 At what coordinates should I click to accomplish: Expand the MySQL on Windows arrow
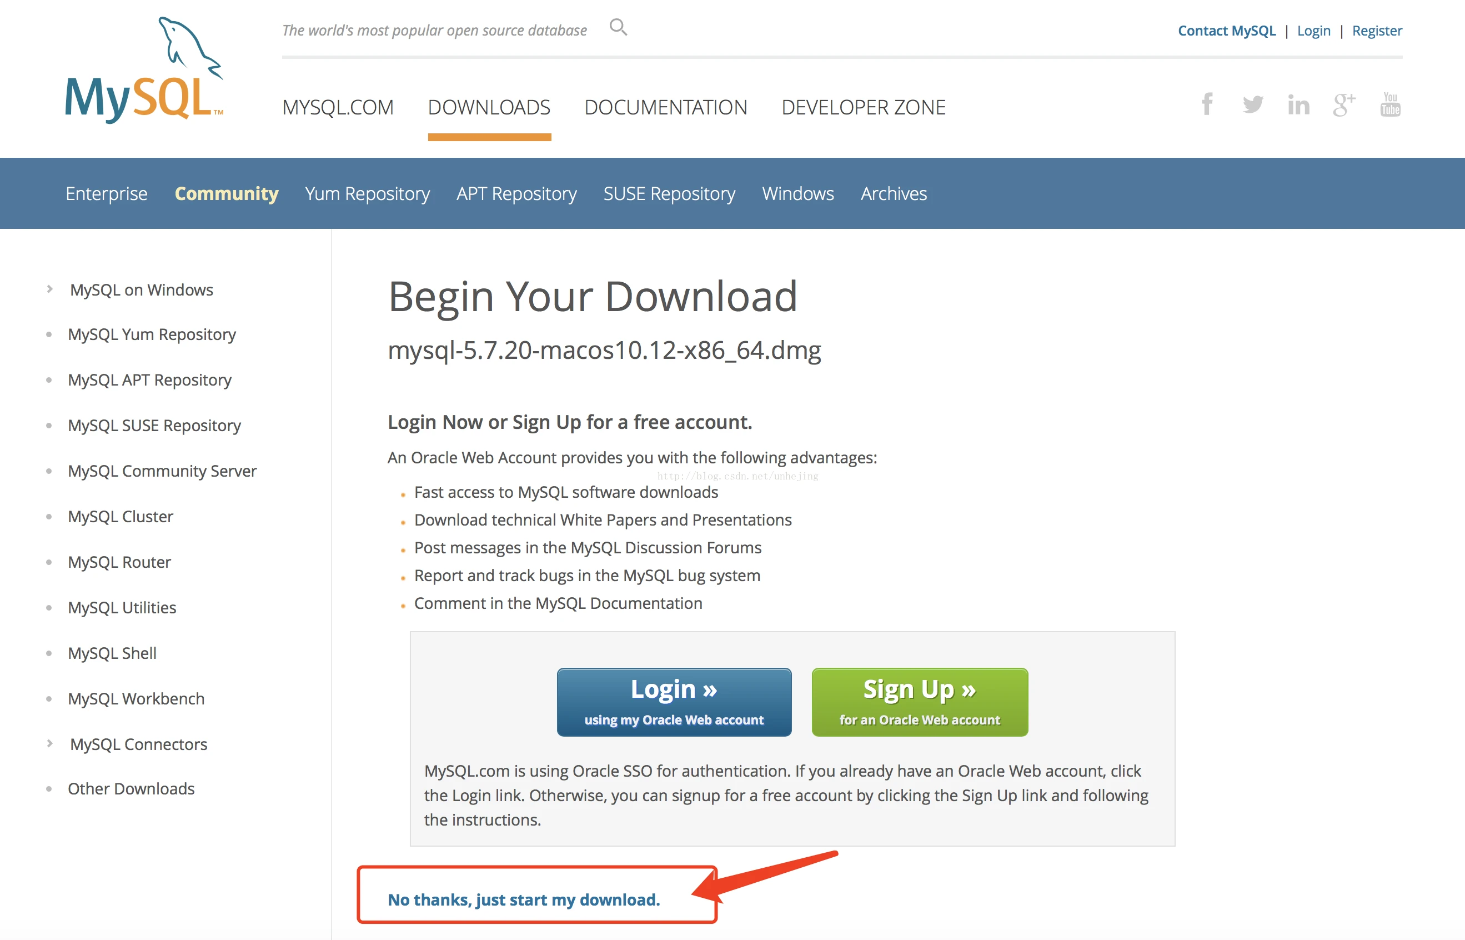pyautogui.click(x=50, y=289)
